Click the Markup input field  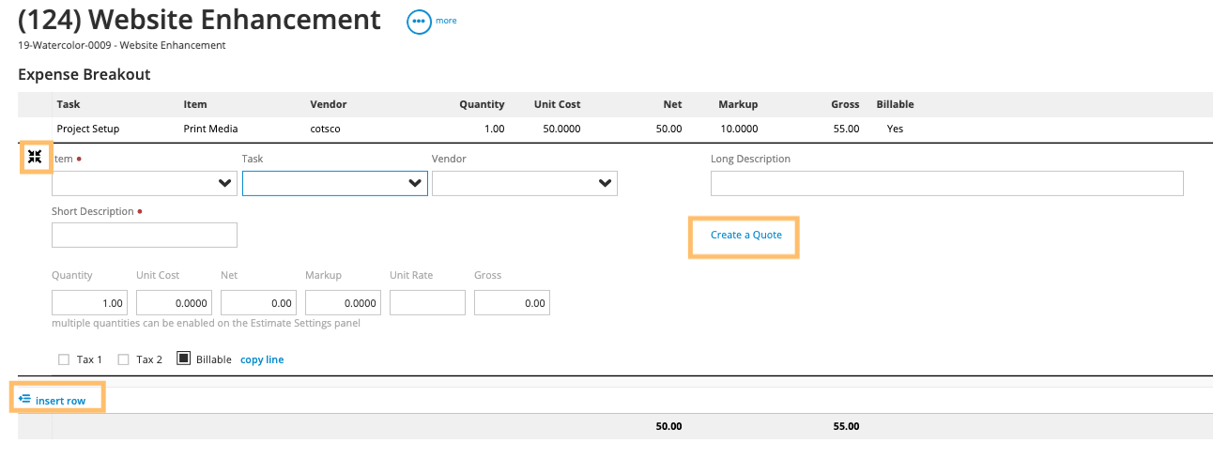[343, 302]
